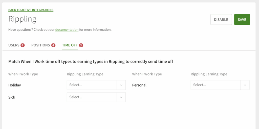Viewport: 259px width, 129px height.
Task: Click the red badge next to Positions
Action: click(53, 45)
